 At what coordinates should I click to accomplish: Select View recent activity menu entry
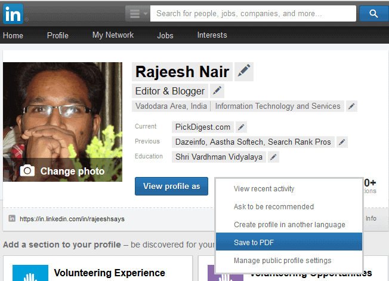pos(289,189)
